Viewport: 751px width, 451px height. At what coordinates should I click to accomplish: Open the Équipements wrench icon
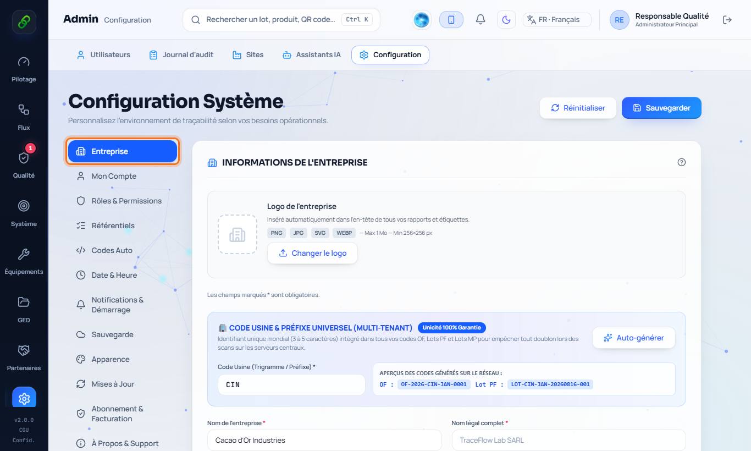click(24, 254)
